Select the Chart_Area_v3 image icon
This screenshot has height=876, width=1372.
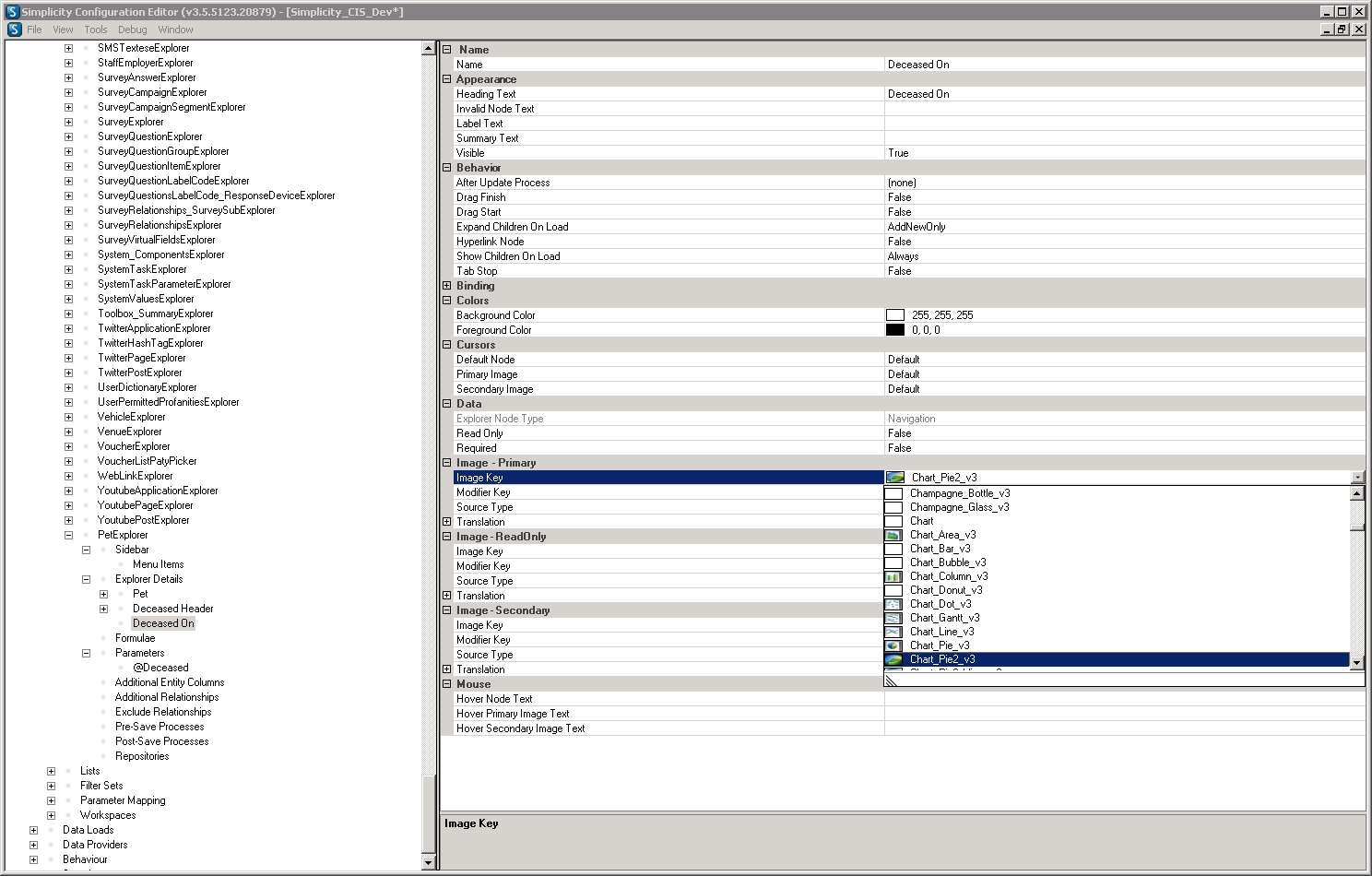tap(893, 535)
